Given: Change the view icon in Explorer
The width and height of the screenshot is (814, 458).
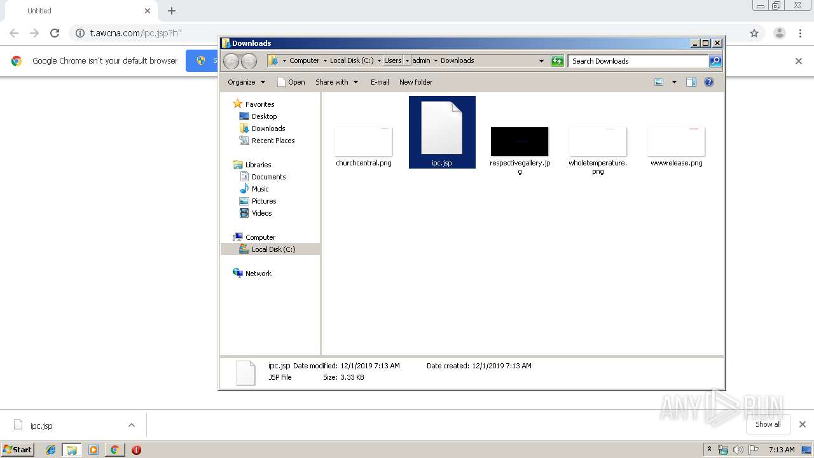Looking at the screenshot, I should pyautogui.click(x=659, y=82).
